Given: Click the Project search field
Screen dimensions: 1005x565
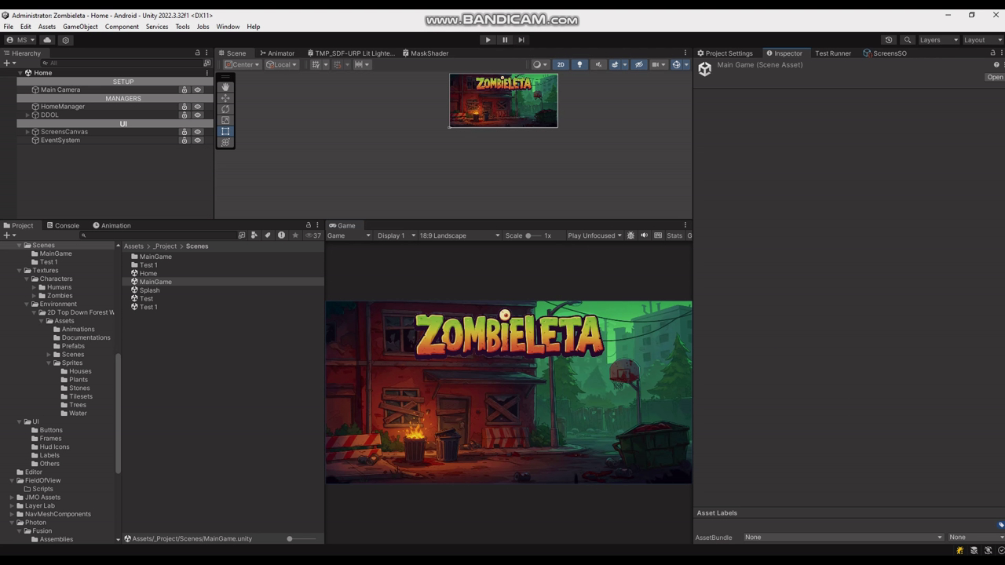Looking at the screenshot, I should tap(157, 235).
